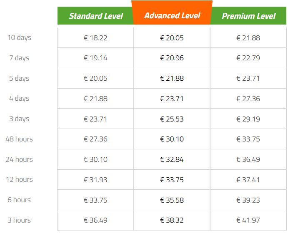Select the Advanced Level column header

(x=172, y=12)
